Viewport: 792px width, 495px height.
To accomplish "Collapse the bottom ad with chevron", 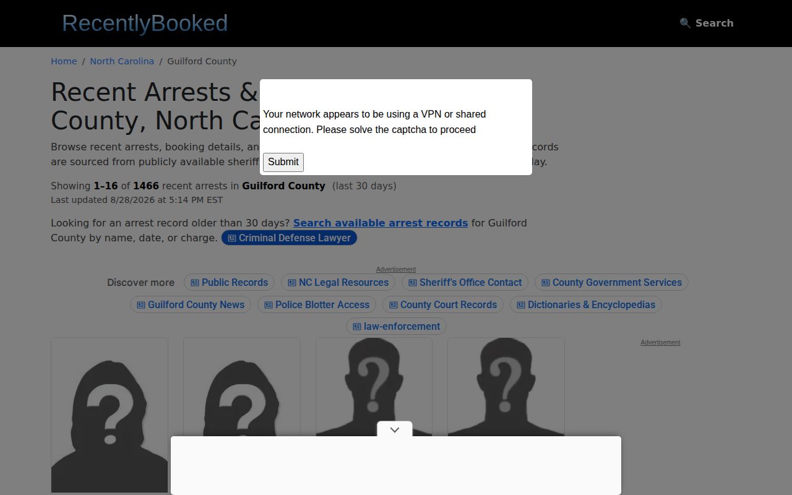I will (395, 429).
